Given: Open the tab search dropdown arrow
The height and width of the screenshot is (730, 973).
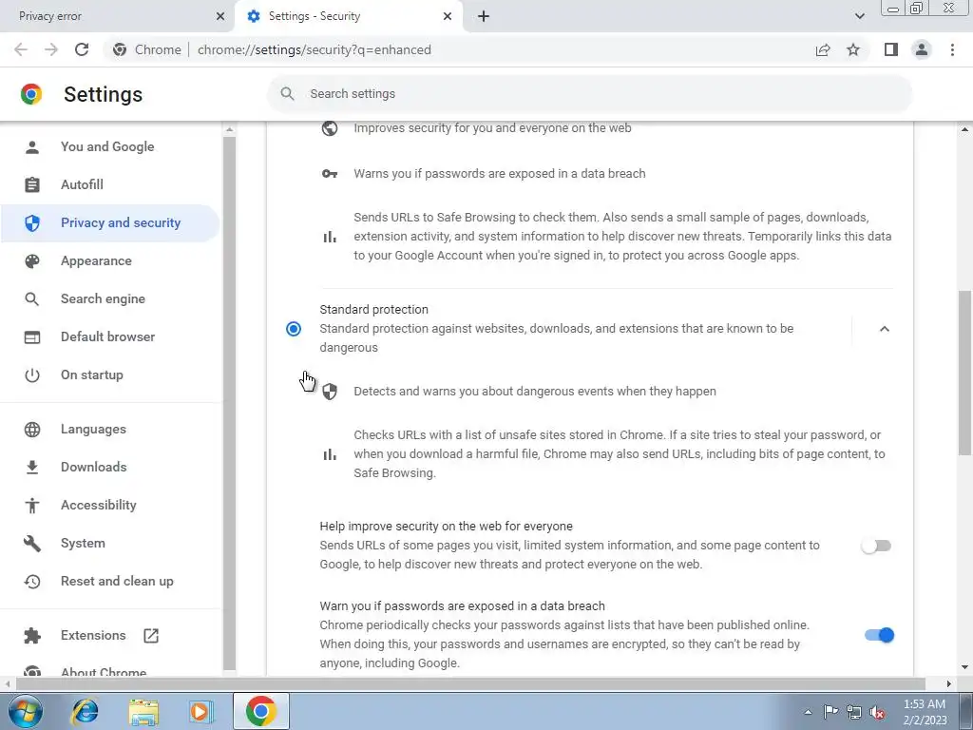Looking at the screenshot, I should point(859,16).
